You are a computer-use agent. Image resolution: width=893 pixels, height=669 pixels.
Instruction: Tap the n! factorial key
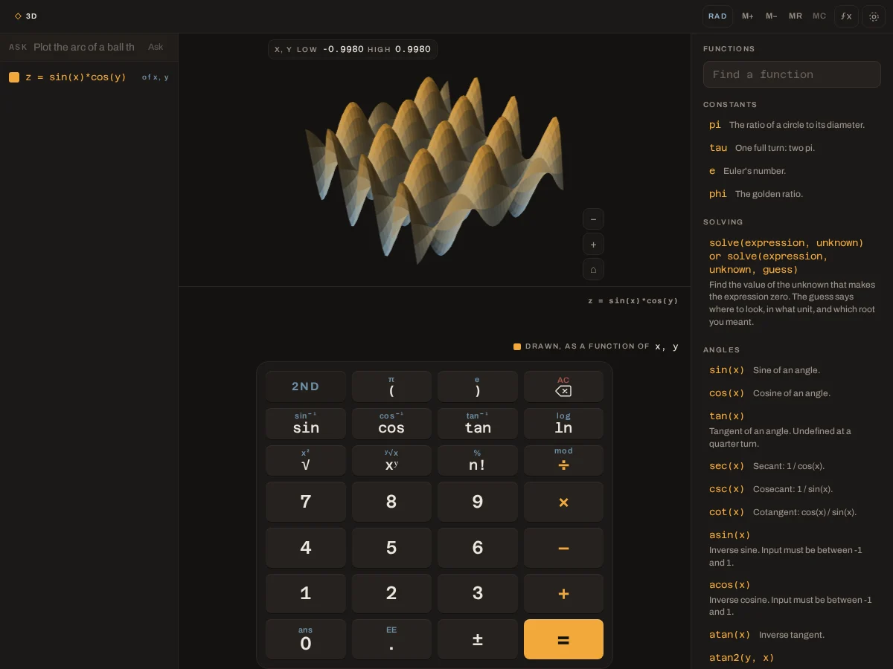coord(478,461)
